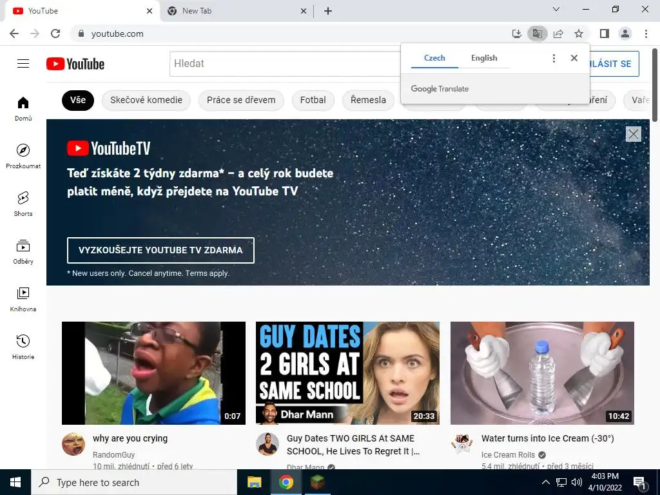Open the YouTube hamburger guide menu
This screenshot has width=660, height=495.
[23, 64]
